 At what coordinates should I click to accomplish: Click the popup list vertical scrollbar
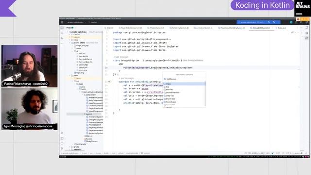coord(205,94)
